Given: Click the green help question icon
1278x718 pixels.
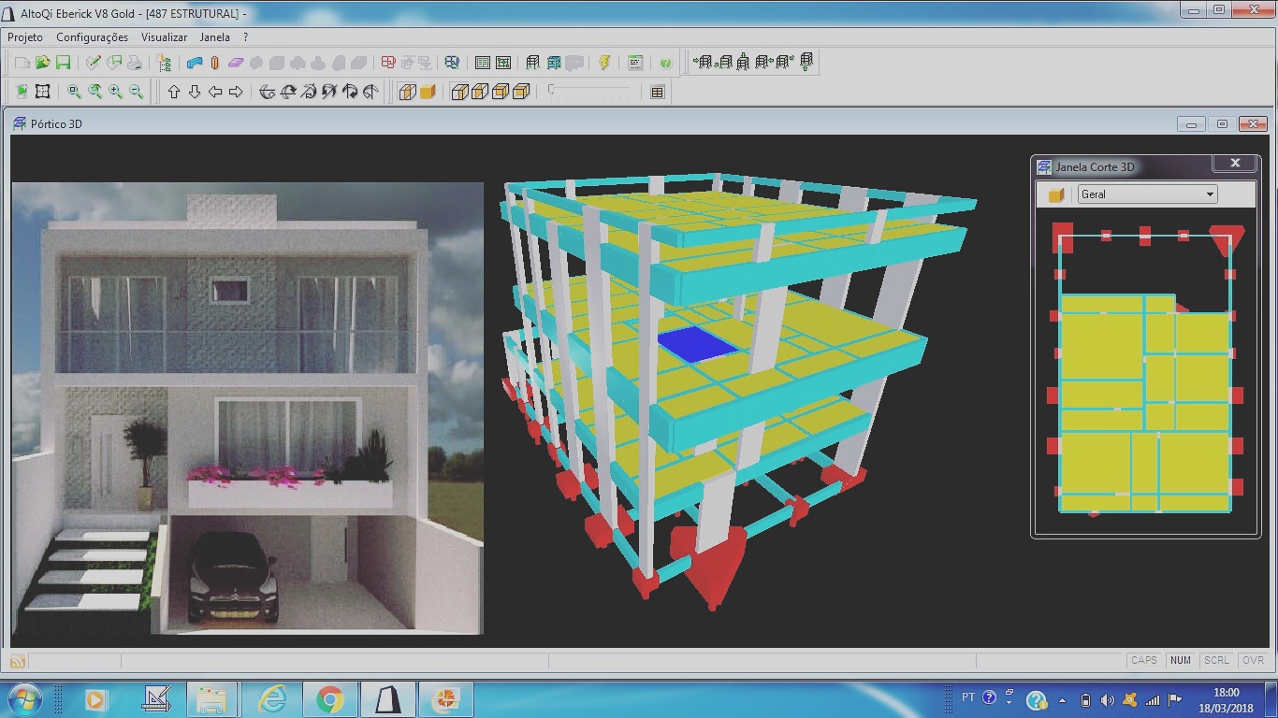Looking at the screenshot, I should coord(665,63).
